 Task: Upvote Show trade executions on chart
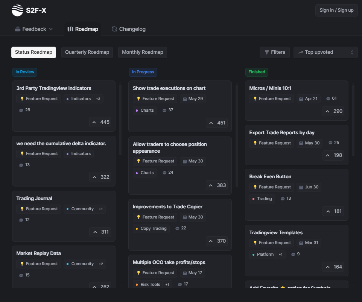[x=217, y=123]
